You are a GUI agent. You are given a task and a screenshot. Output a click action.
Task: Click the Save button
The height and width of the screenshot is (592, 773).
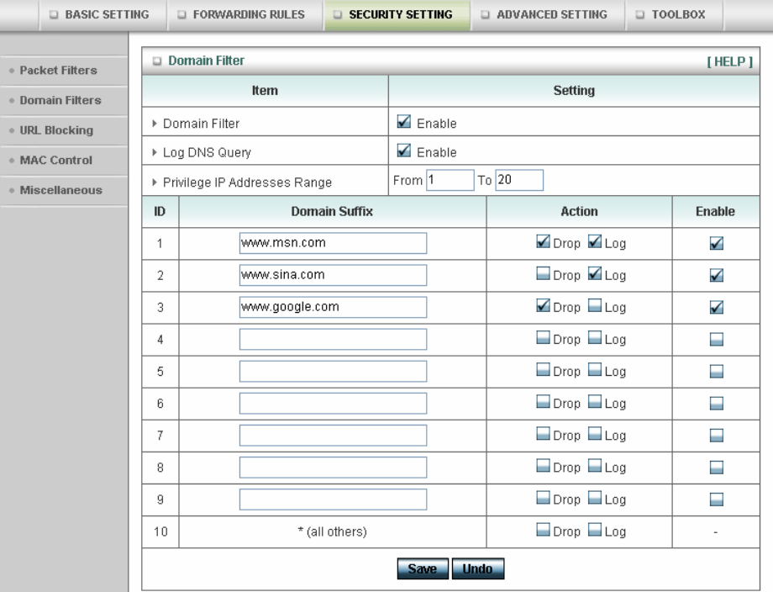pyautogui.click(x=423, y=568)
